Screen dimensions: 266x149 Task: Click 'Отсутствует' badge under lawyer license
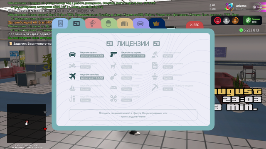coord(168,56)
